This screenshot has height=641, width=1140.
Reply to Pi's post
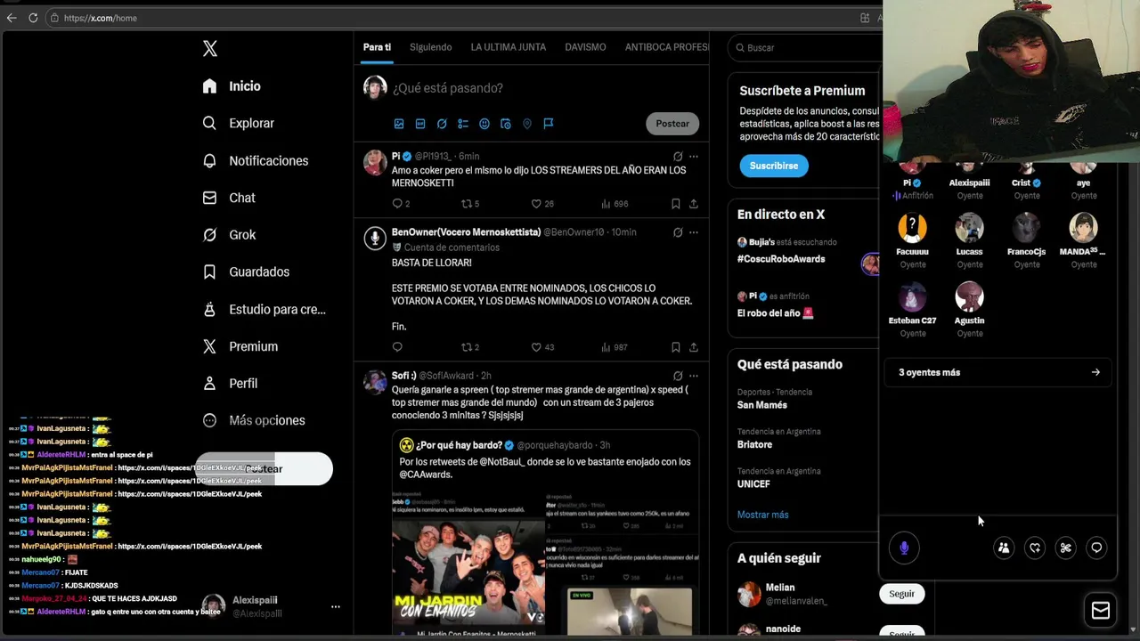click(x=401, y=204)
